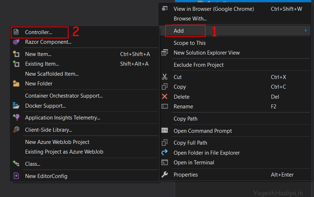
Task: Click the Docker Support whale icon
Action: point(16,105)
